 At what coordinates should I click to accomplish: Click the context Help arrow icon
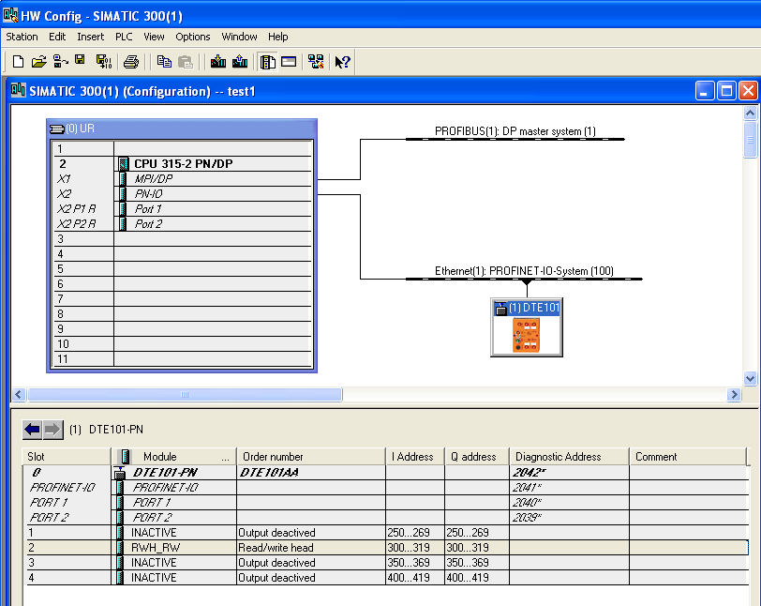[342, 62]
